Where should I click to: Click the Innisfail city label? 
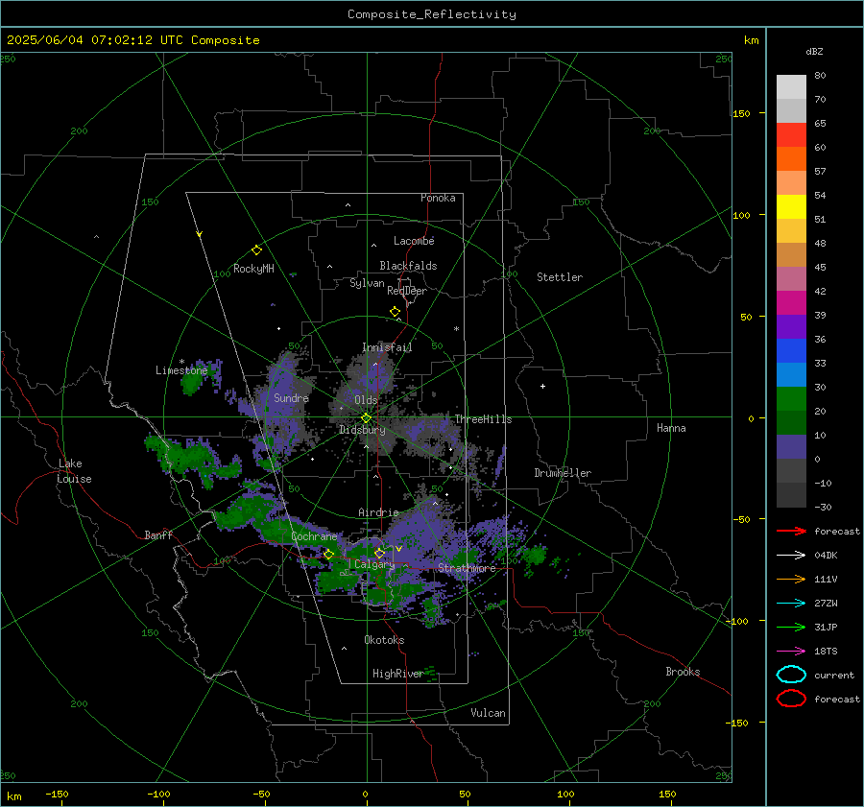[387, 347]
